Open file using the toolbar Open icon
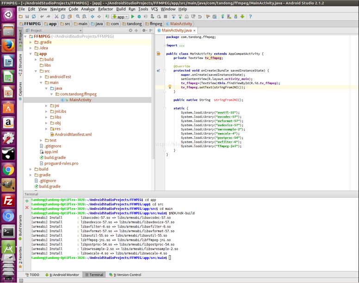This screenshot has height=283, width=359. click(20, 17)
